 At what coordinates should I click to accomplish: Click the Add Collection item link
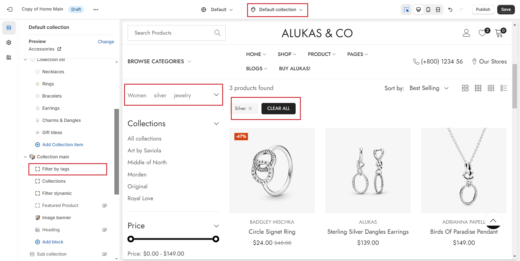click(x=63, y=145)
